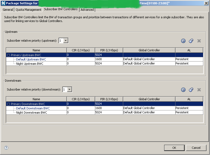210x155 pixels.
Task: Go to the Advanced tab
Action: point(87,10)
